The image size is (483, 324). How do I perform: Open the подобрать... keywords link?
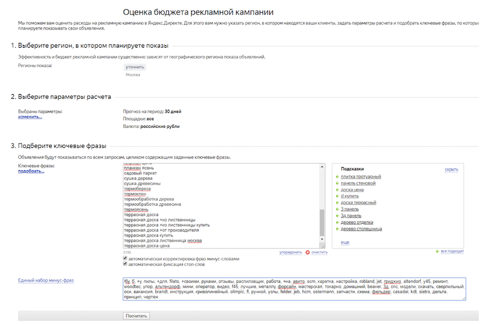click(31, 171)
